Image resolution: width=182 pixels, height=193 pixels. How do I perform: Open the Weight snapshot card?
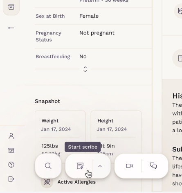60,137
